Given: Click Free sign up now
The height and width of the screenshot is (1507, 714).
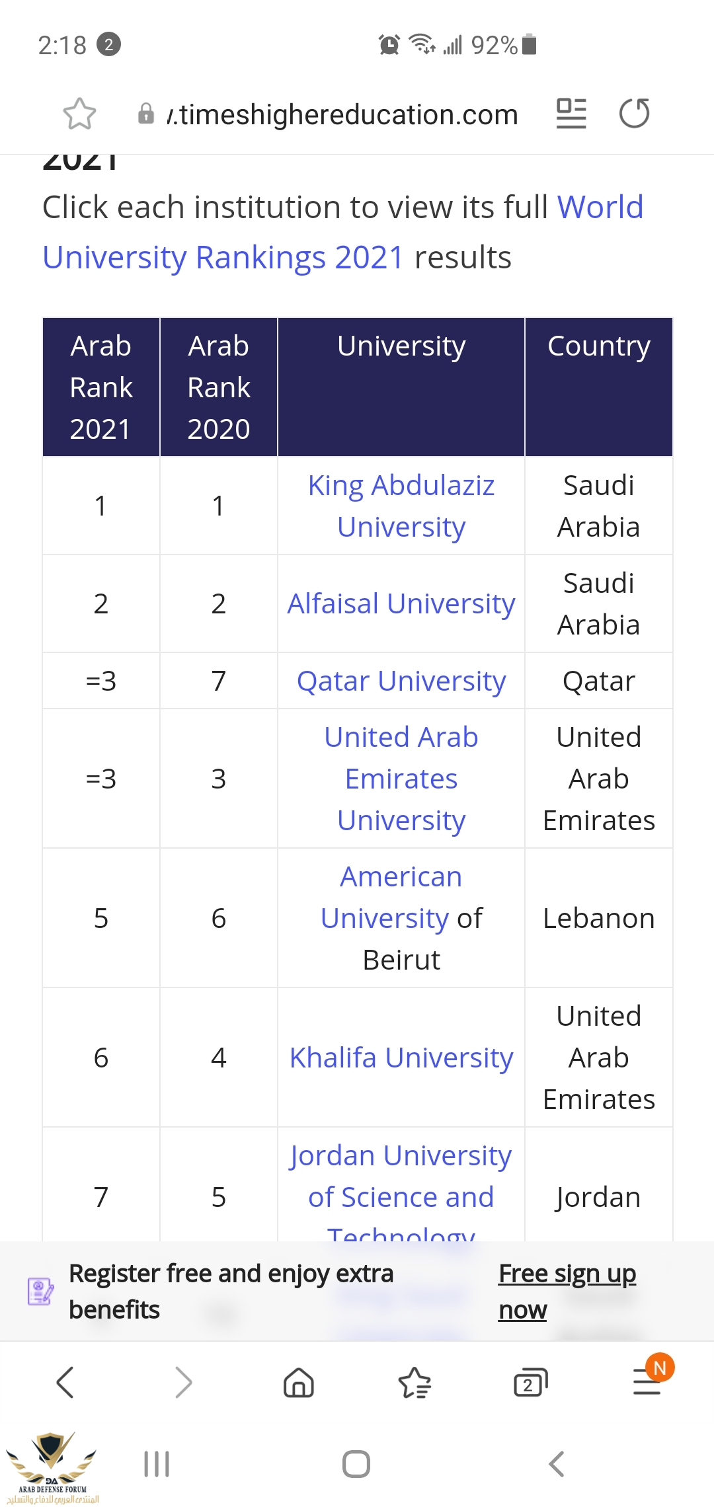Looking at the screenshot, I should (567, 1291).
